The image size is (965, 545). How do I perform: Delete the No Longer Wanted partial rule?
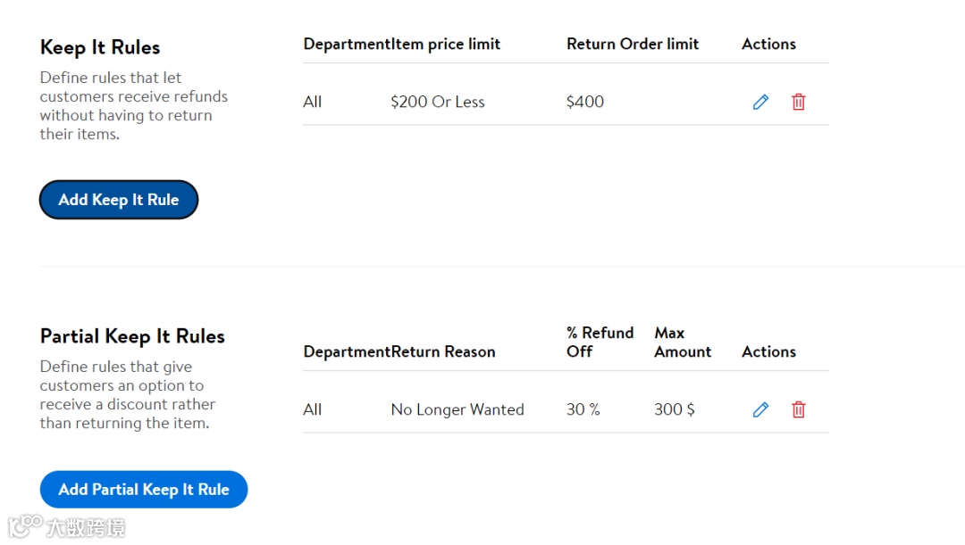[x=799, y=409]
